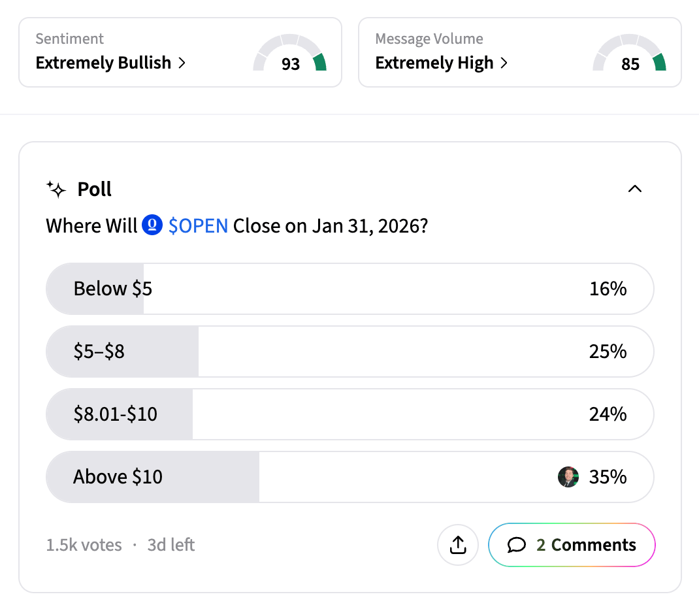Click the sparkle icon beside Poll

(x=57, y=189)
